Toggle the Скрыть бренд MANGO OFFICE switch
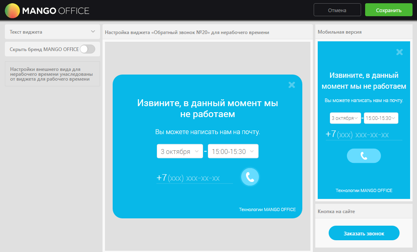417x252 pixels. click(x=88, y=49)
